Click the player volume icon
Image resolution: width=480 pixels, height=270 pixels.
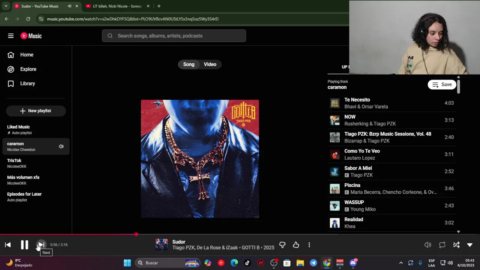click(427, 245)
